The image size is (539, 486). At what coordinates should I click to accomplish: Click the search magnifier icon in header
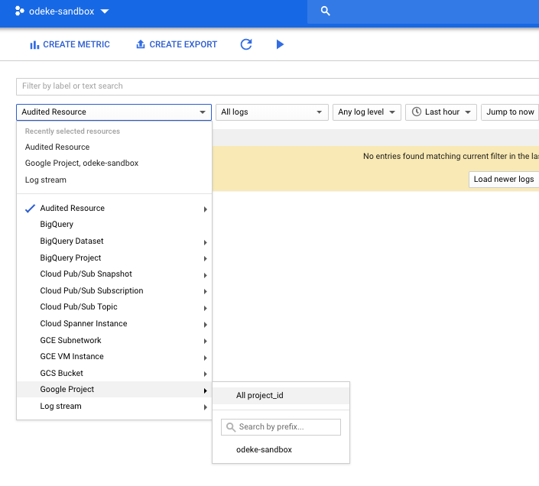click(325, 11)
